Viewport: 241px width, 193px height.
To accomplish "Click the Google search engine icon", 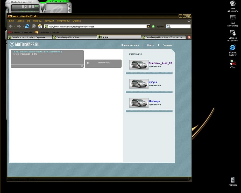I will (x=168, y=26).
